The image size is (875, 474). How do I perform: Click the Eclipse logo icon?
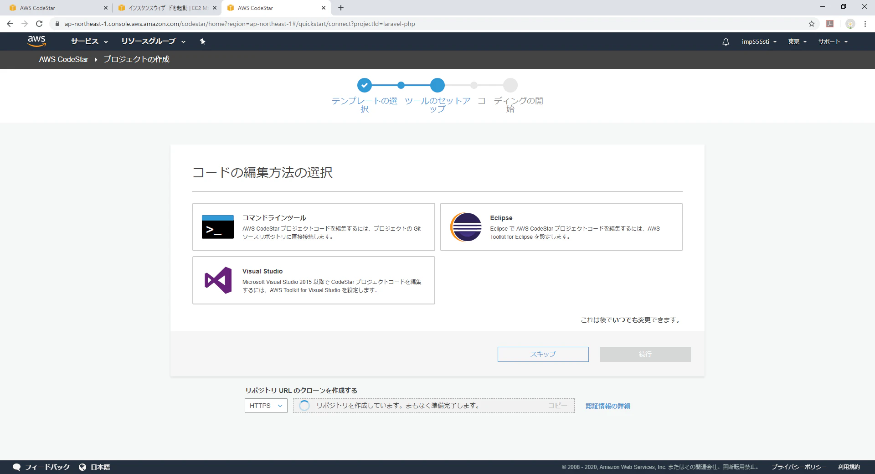pos(466,227)
